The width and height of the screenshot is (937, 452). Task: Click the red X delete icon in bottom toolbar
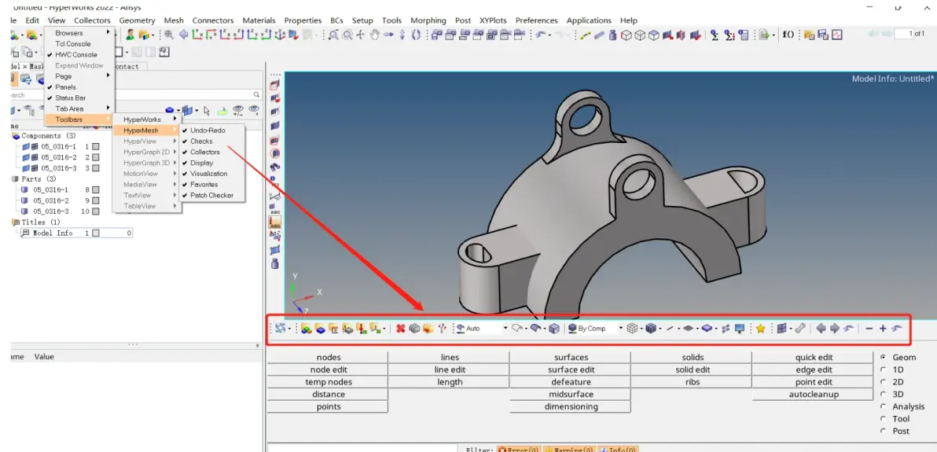(400, 329)
